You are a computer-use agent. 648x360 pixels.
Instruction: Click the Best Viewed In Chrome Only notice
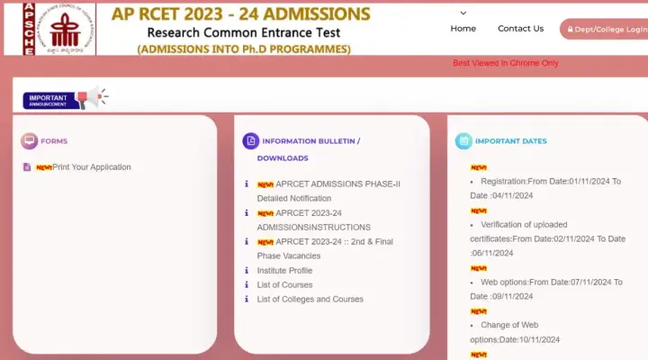[506, 63]
